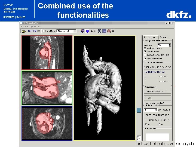Click the THRESHOLD LEVEL/WINDOW button
Image resolution: width=196 pixels, height=147 pixels.
(157, 67)
